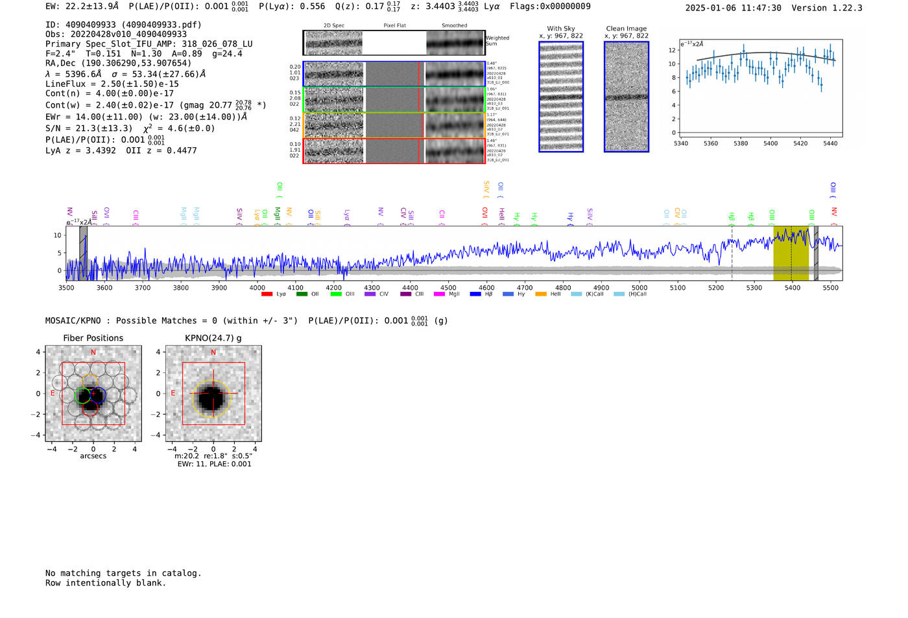Click the "Flags:0x00000009" text

(x=550, y=6)
